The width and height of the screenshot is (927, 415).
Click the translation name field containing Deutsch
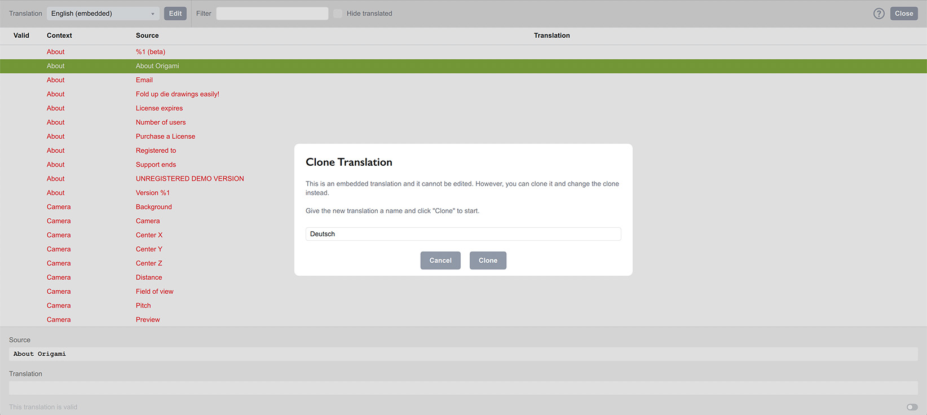tap(463, 234)
